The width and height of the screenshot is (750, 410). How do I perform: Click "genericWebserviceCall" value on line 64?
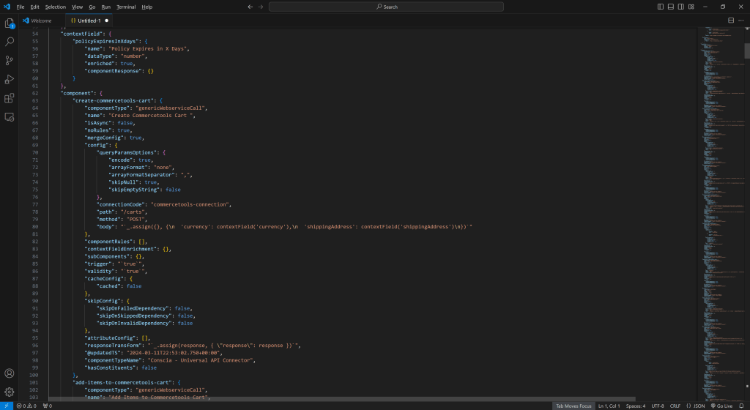pyautogui.click(x=170, y=108)
